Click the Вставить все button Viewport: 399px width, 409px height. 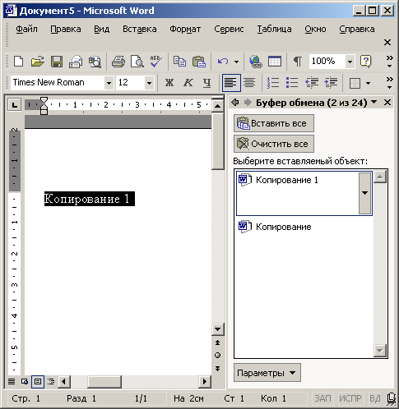click(x=274, y=123)
